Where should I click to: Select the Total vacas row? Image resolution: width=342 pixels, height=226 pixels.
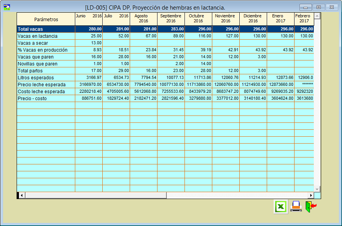tap(46, 29)
